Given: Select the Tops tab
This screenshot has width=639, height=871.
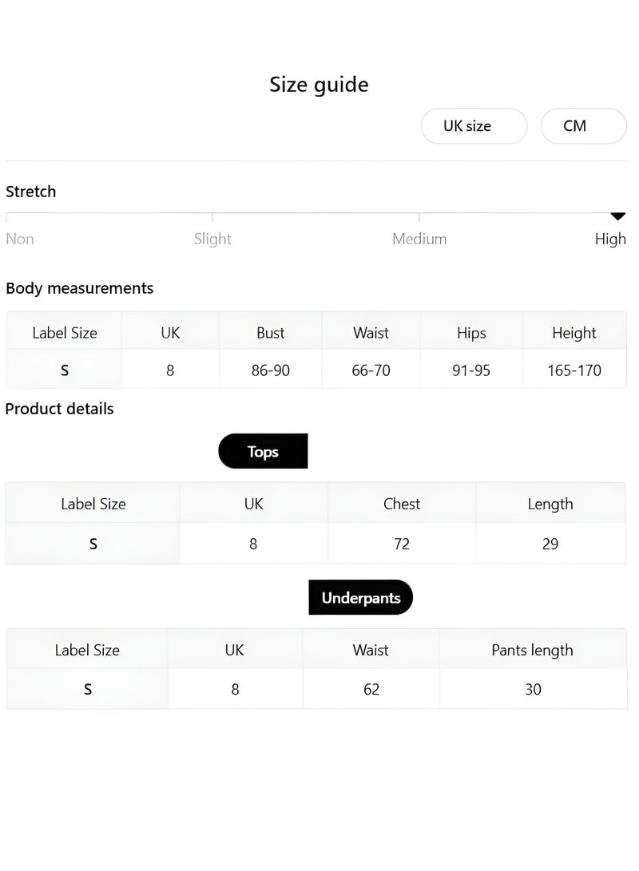Looking at the screenshot, I should tap(263, 451).
